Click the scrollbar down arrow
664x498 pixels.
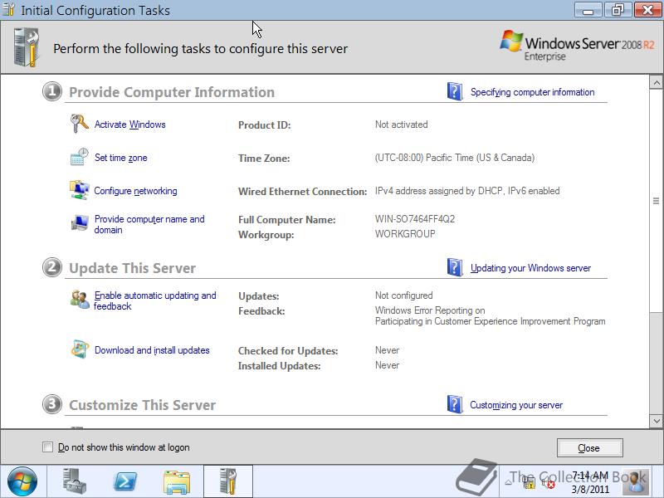tap(657, 421)
